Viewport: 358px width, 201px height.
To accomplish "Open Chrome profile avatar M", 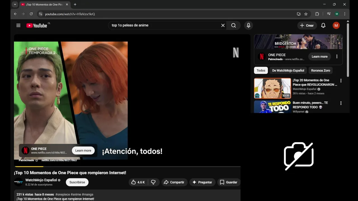I will click(x=337, y=14).
